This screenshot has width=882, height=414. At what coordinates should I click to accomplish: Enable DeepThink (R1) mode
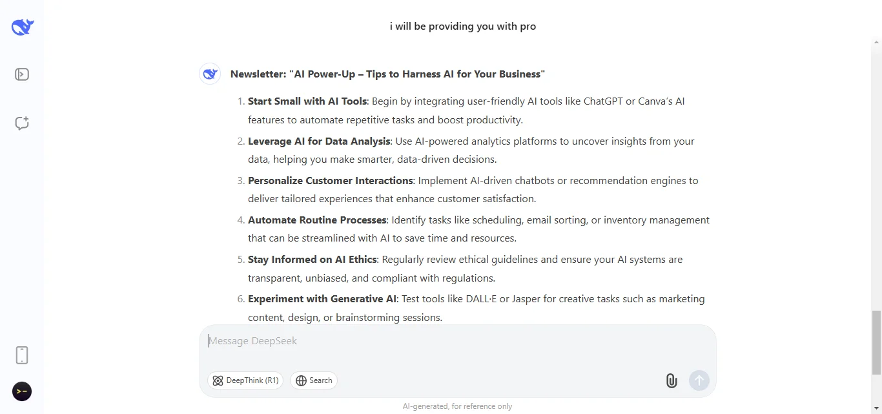(x=245, y=380)
